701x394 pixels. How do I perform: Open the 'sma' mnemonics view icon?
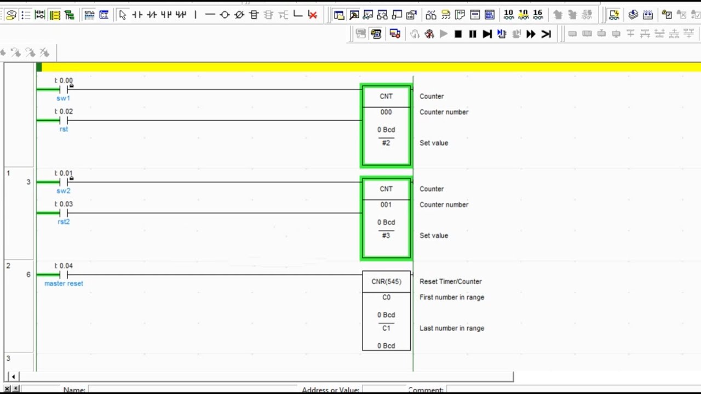point(89,15)
